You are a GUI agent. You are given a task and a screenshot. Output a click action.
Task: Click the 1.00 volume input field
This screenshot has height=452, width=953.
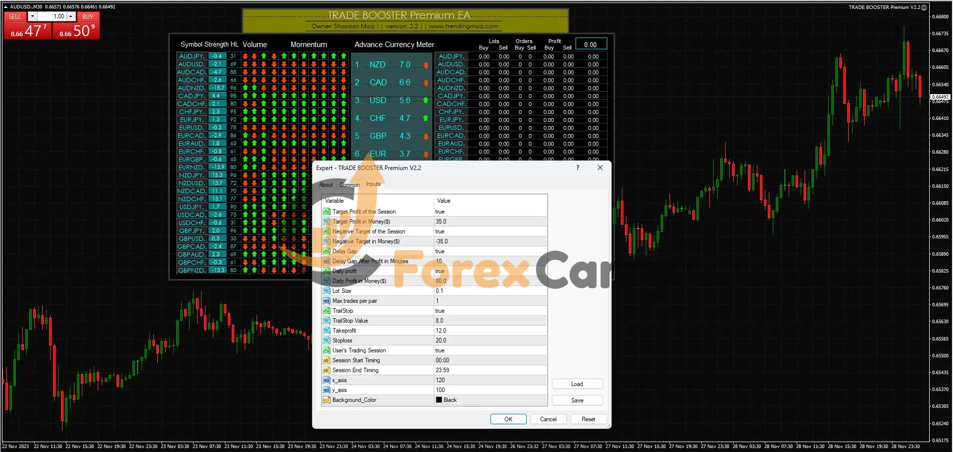click(x=52, y=16)
